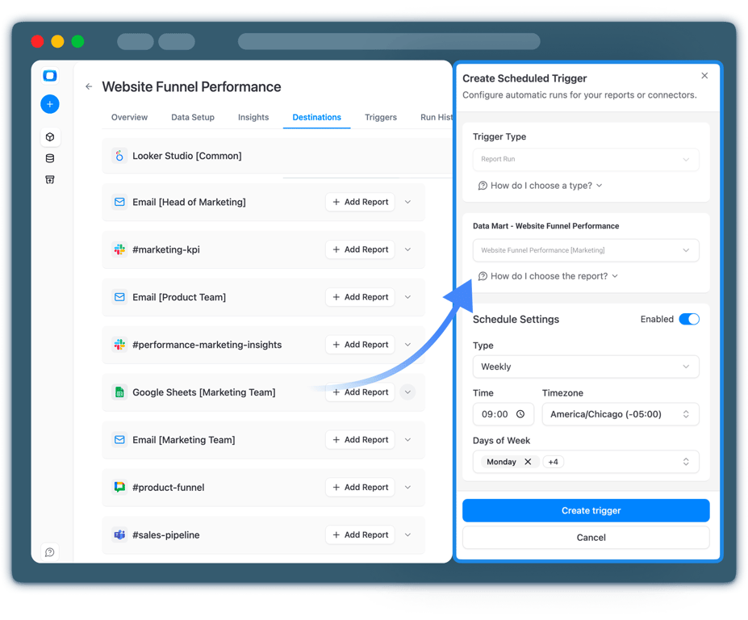Open the Days of Week selector
This screenshot has width=748, height=620.
[x=586, y=462]
